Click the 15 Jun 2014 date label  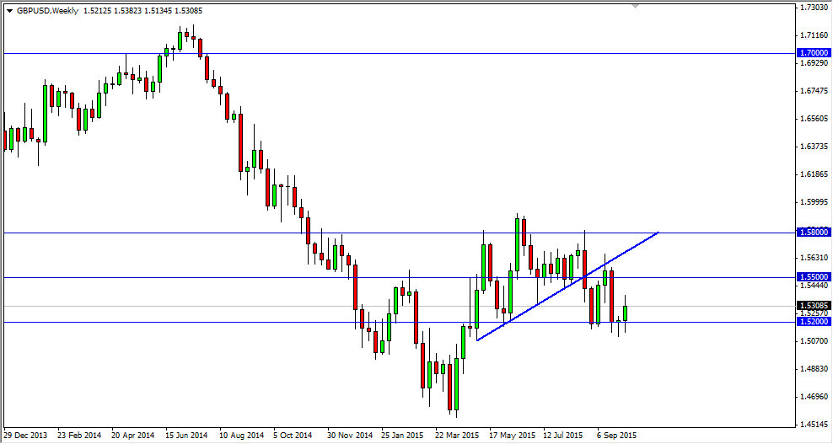187,435
